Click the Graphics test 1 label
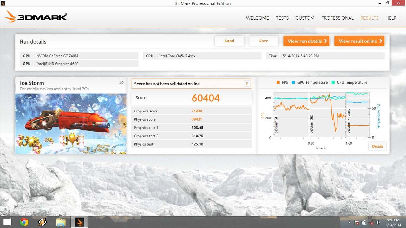This screenshot has height=228, width=406. (x=146, y=128)
